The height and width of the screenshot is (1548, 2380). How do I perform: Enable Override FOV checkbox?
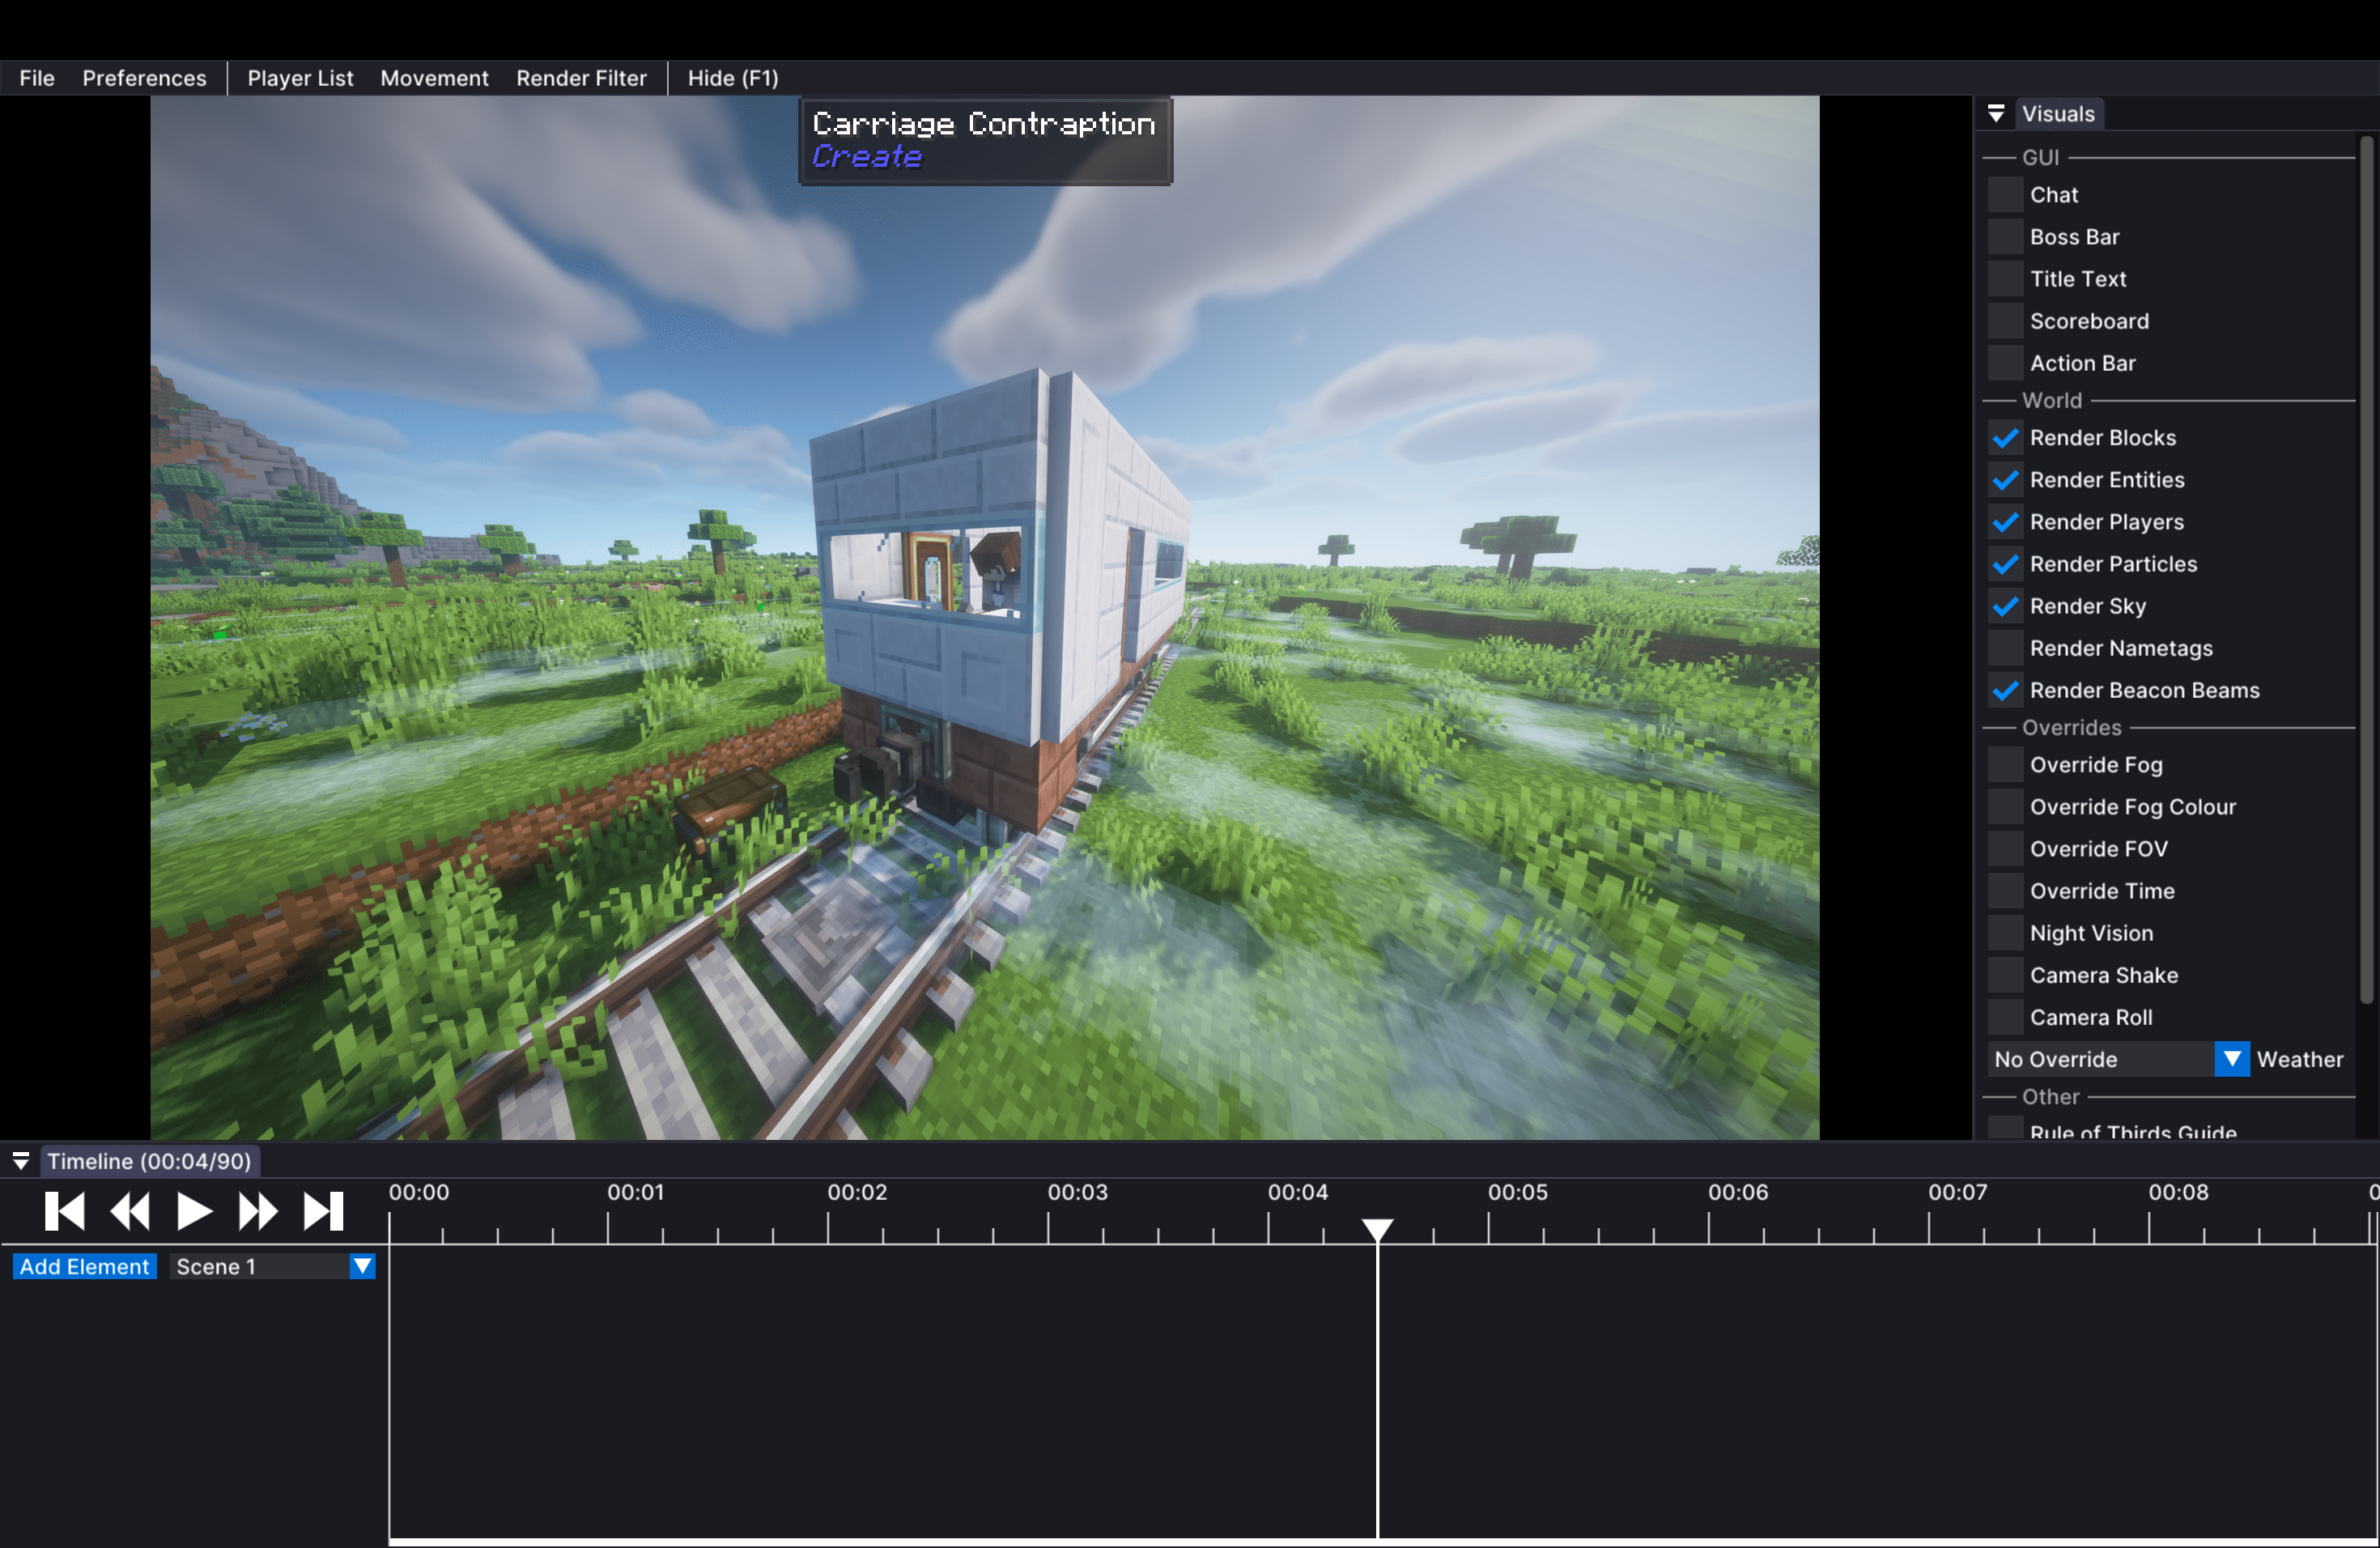[x=2005, y=849]
